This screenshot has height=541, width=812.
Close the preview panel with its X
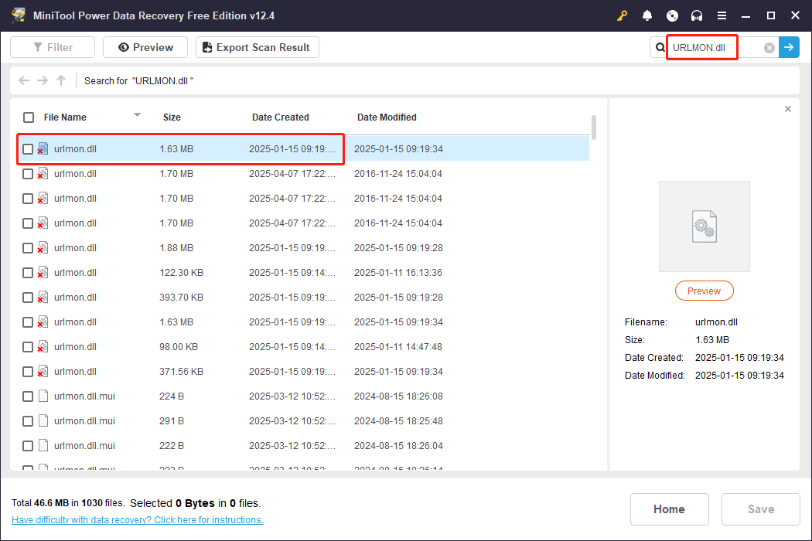point(788,109)
